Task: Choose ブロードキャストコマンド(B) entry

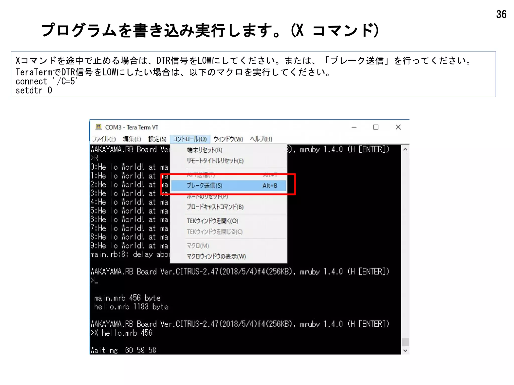Action: click(x=229, y=207)
